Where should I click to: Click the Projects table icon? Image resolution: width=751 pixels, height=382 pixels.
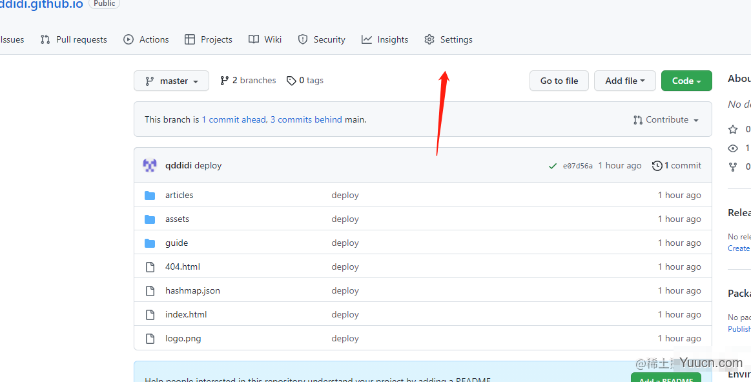pyautogui.click(x=190, y=40)
